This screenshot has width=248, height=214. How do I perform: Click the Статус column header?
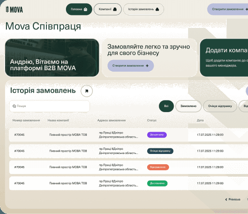click(x=152, y=120)
